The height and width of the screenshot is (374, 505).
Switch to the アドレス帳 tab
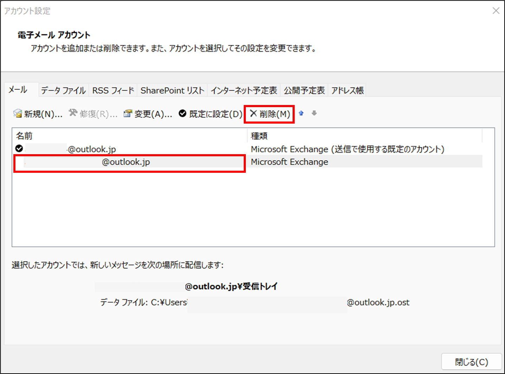(x=347, y=91)
